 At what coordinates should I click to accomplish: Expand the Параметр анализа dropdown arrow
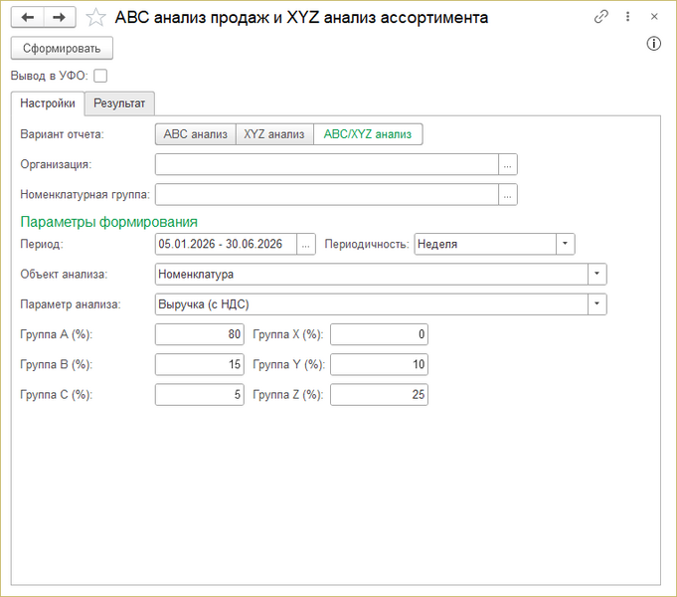[597, 304]
